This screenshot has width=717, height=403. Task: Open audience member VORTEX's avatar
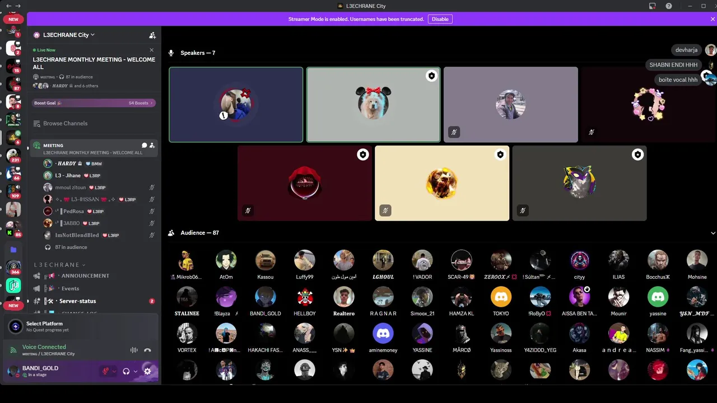coord(187,333)
